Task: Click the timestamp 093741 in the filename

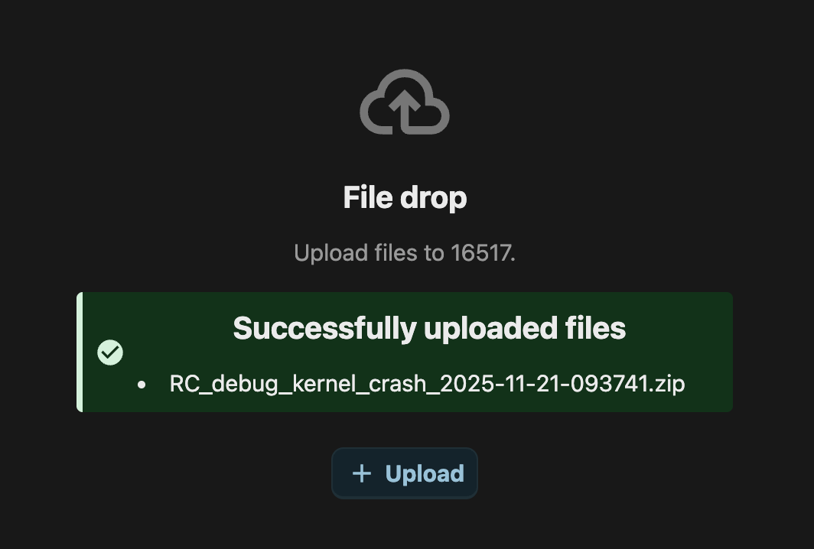Action: pyautogui.click(x=610, y=385)
